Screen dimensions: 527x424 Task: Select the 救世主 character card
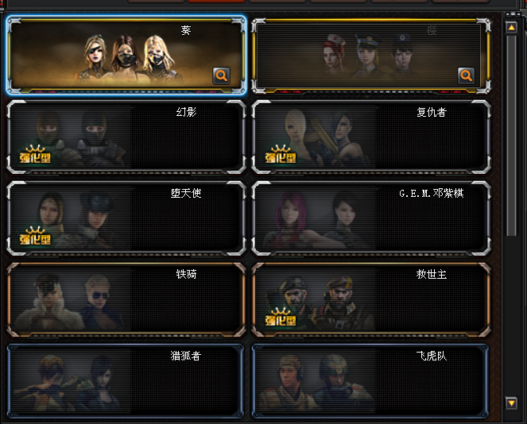click(x=371, y=300)
